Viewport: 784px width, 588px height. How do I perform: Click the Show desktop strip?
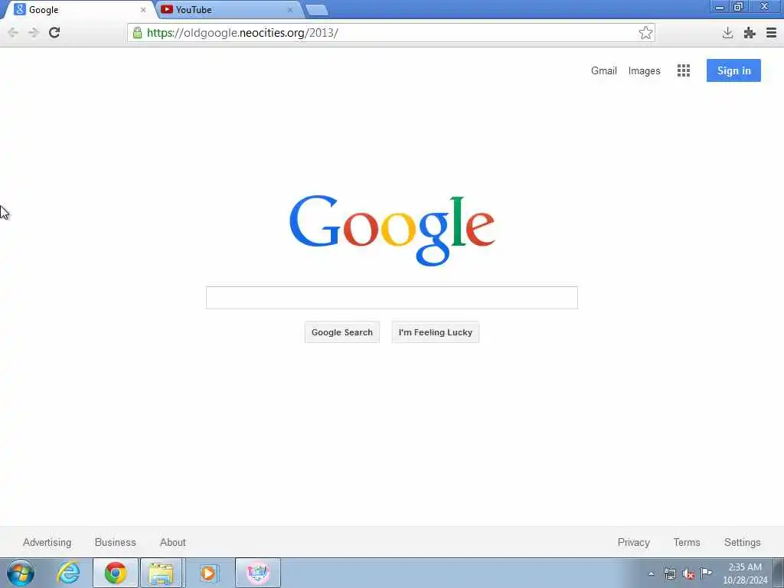[x=779, y=573]
